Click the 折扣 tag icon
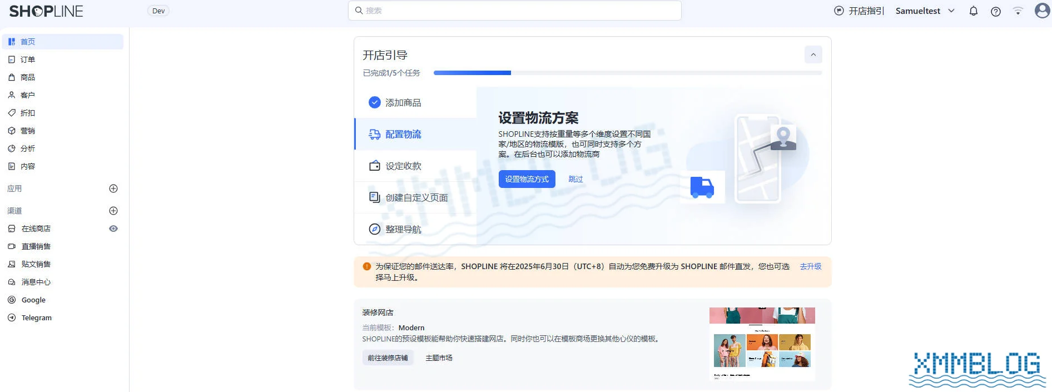This screenshot has width=1052, height=392. pyautogui.click(x=12, y=113)
